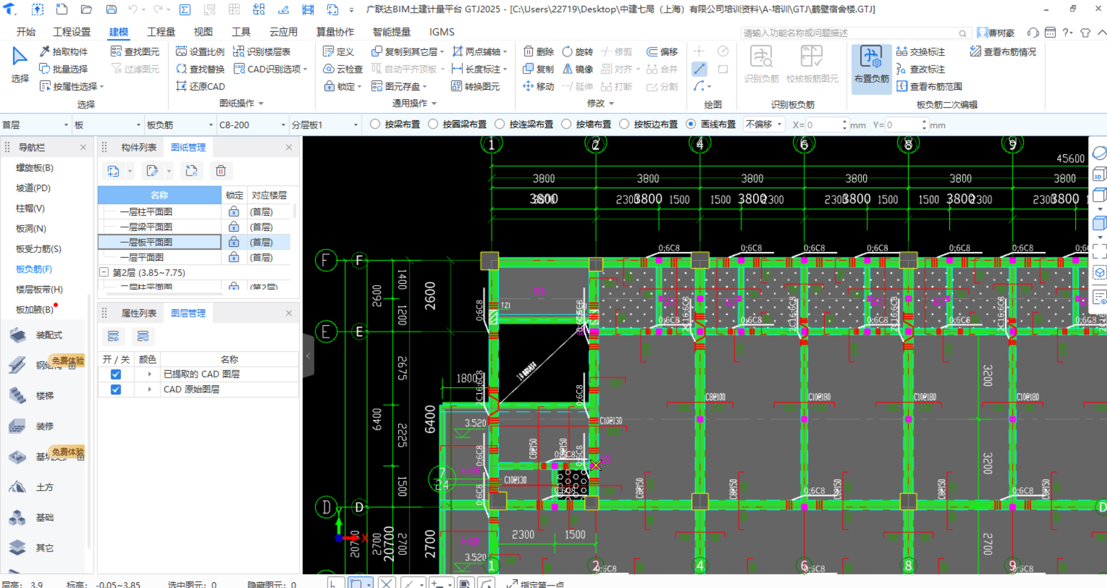Open the 工程量 ribbon tab
The height and width of the screenshot is (588, 1107).
[161, 32]
